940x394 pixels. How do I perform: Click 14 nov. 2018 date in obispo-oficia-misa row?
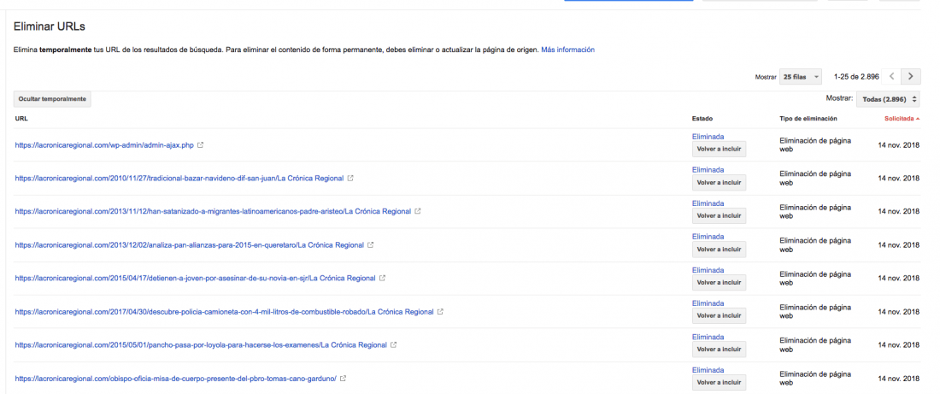click(899, 379)
